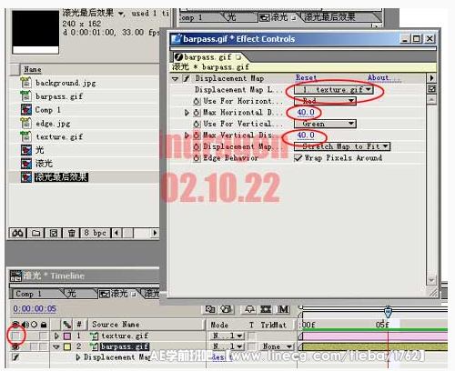Toggle the Wireframe Interactions timeline button
This screenshot has width=455, height=371.
(x=210, y=309)
